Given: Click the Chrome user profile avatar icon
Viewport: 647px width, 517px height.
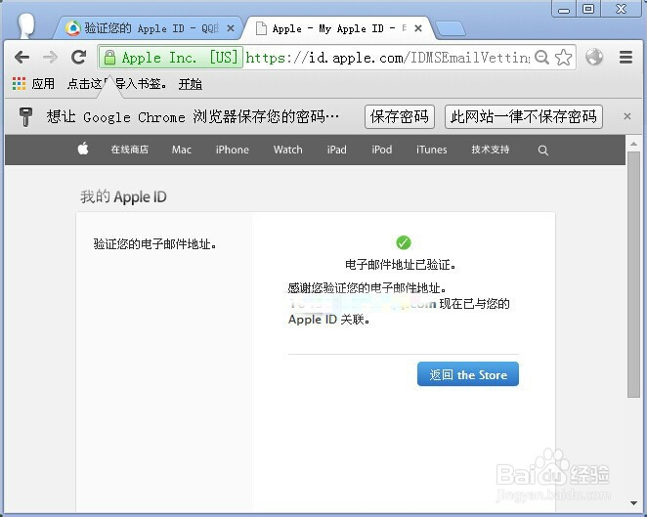Looking at the screenshot, I should pos(26,25).
